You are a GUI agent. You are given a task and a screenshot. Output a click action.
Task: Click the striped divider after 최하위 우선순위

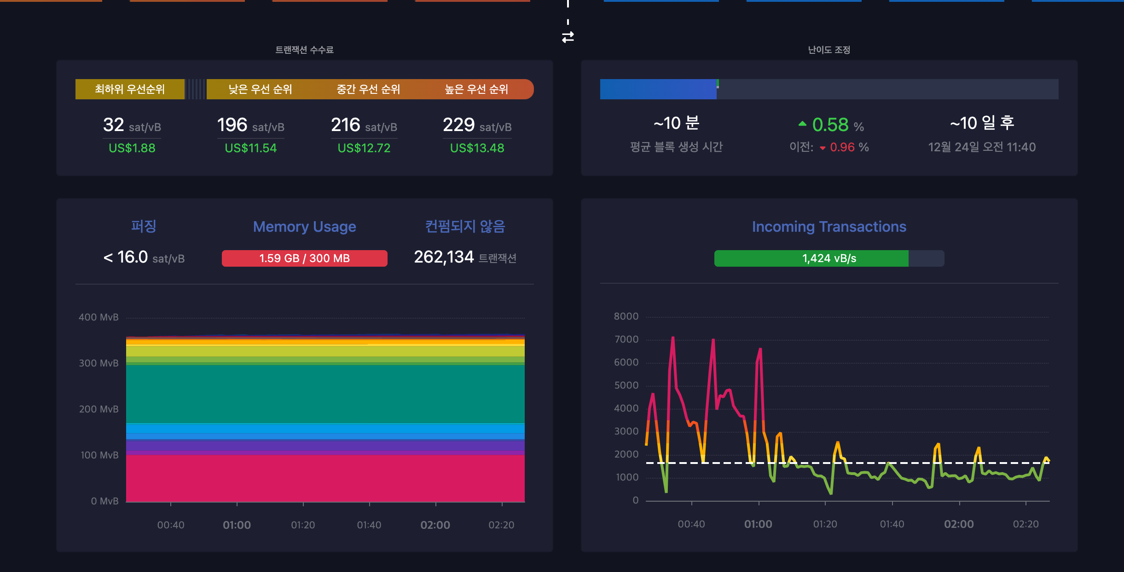(196, 89)
